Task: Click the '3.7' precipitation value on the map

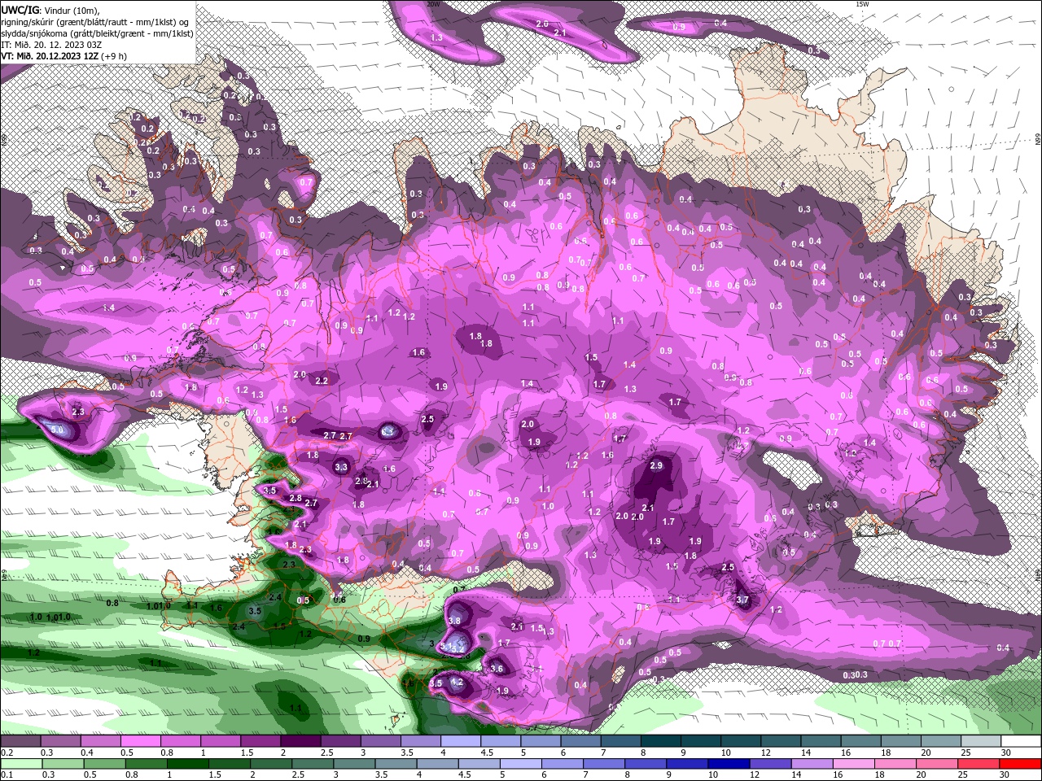Action: (742, 600)
